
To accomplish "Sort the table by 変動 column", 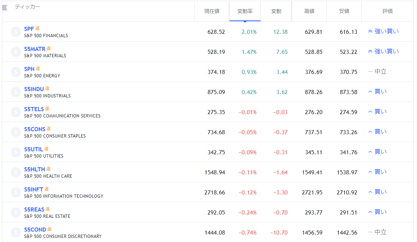I will click(276, 11).
